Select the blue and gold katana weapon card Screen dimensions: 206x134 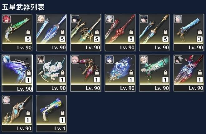[x=154, y=33]
